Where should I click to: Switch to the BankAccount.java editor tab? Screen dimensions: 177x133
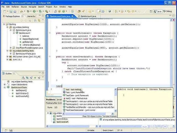(x=88, y=17)
